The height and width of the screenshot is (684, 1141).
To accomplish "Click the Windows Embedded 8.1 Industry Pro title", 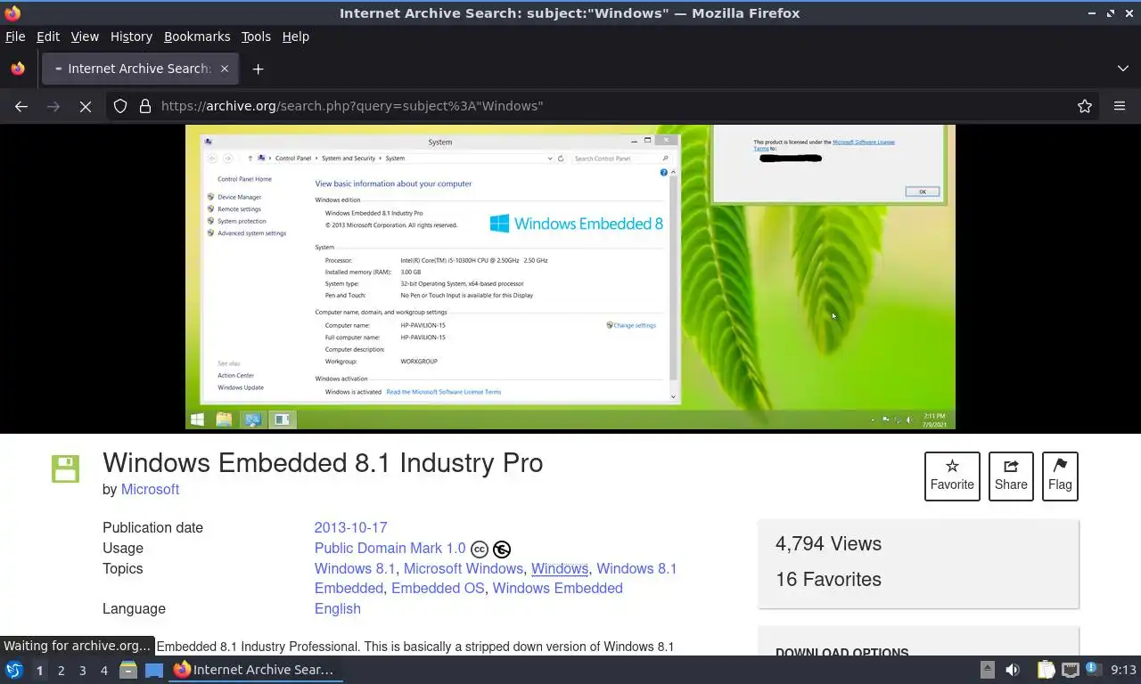I will coord(323,462).
